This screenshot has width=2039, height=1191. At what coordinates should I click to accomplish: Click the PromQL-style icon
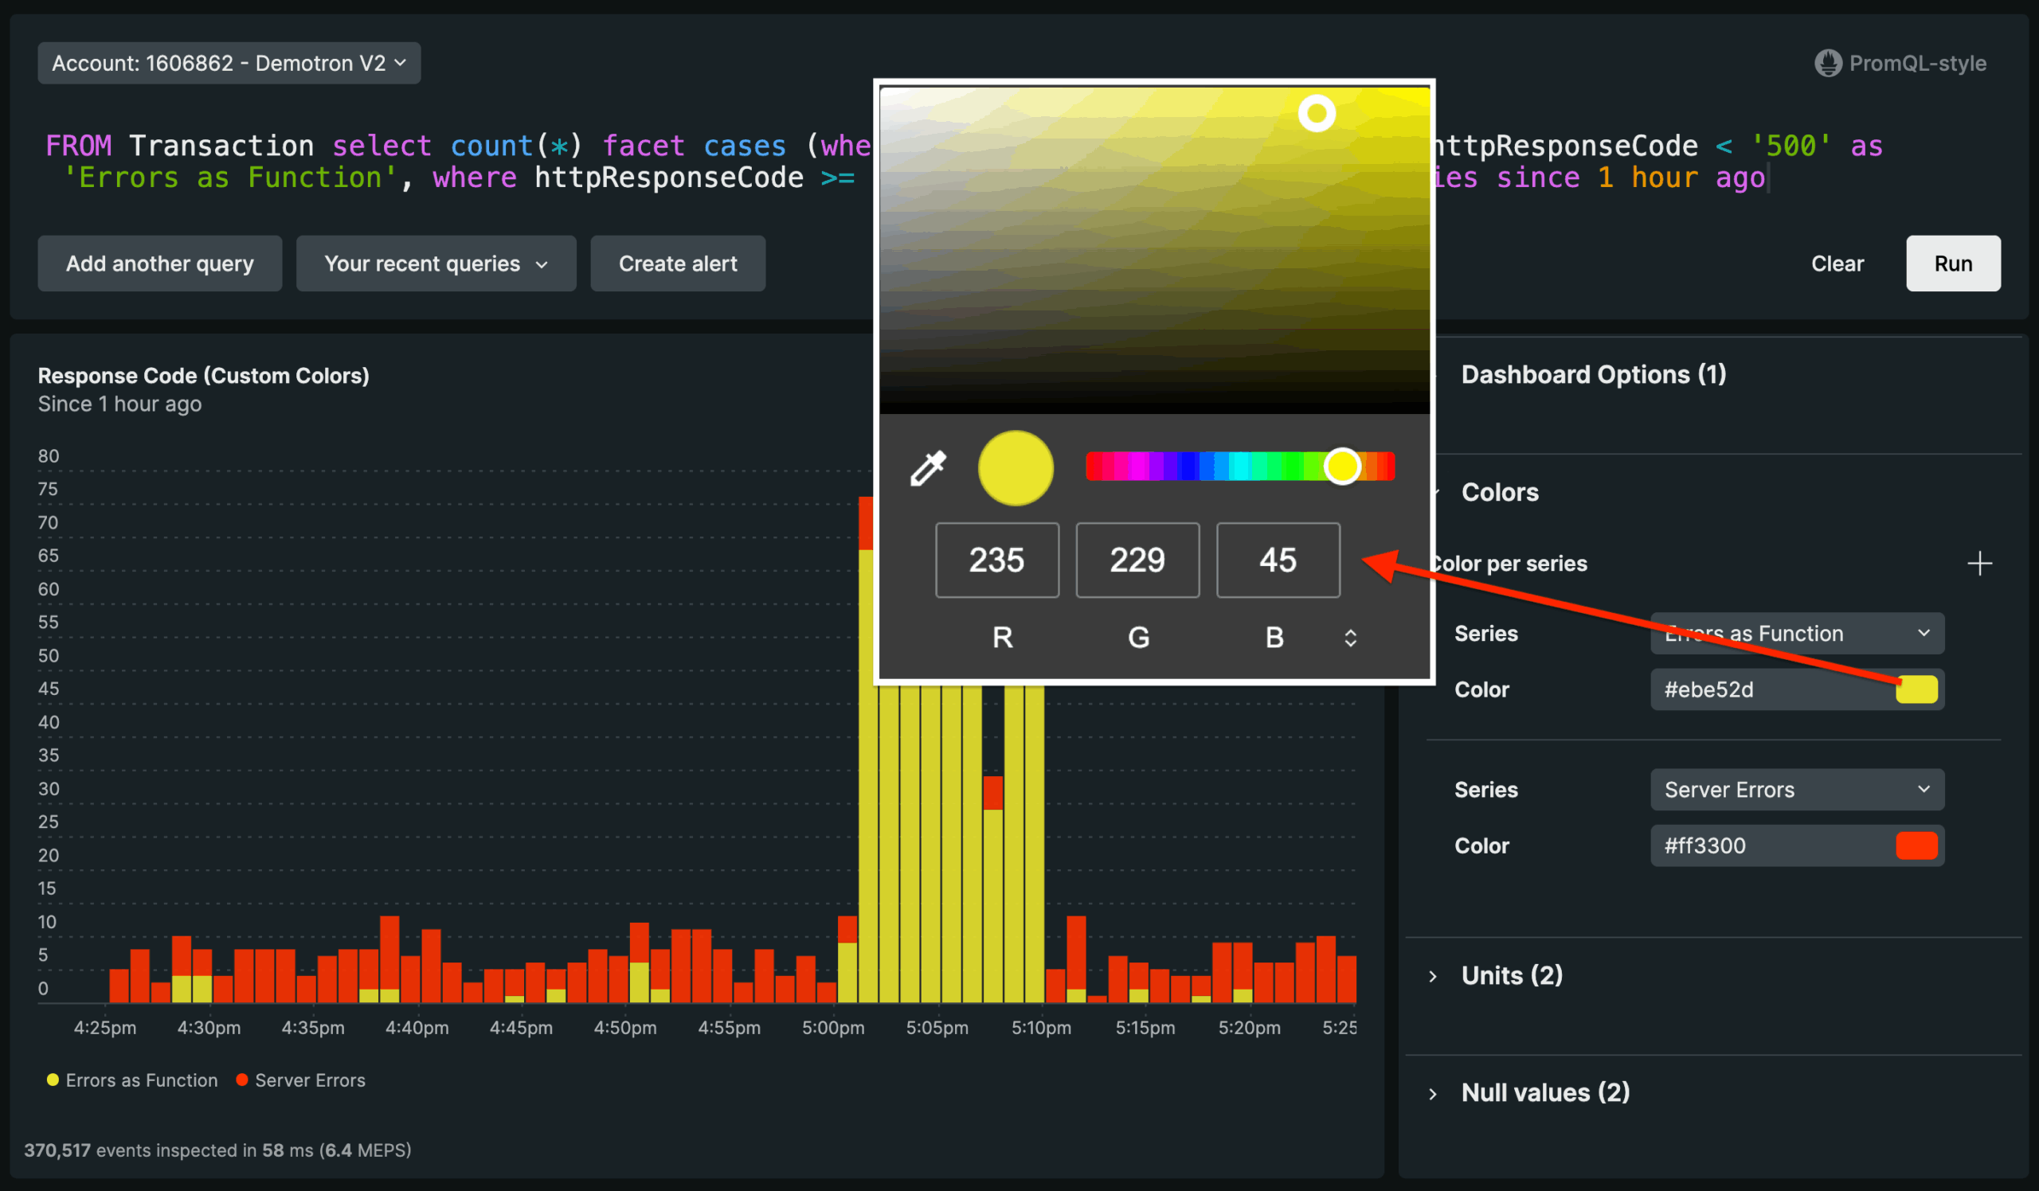1828,63
